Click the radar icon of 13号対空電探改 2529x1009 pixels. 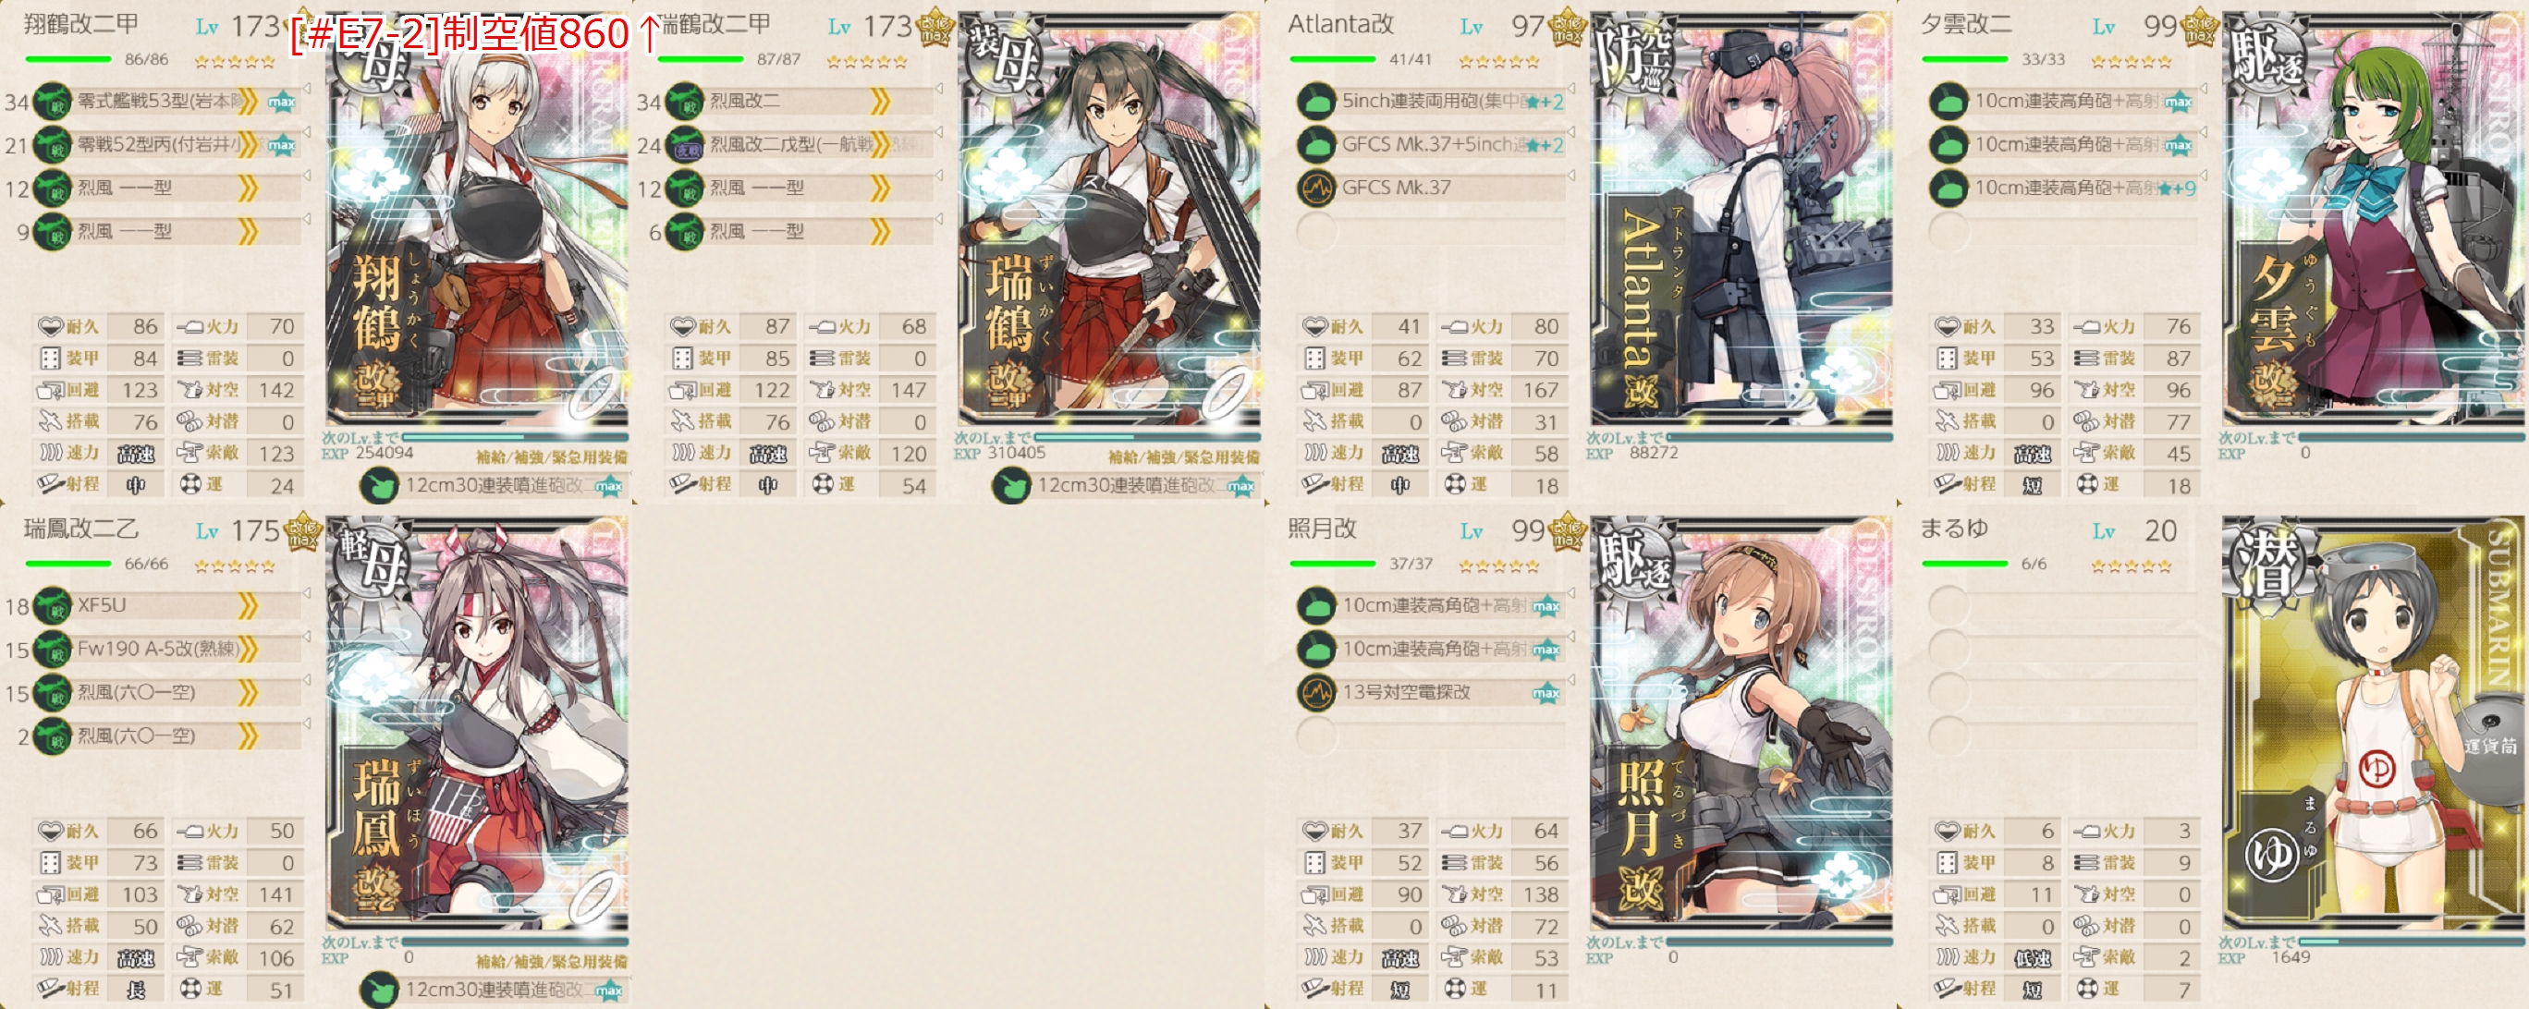click(x=1315, y=692)
